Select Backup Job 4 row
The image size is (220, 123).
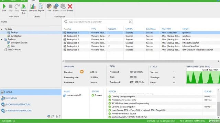tap(141, 43)
